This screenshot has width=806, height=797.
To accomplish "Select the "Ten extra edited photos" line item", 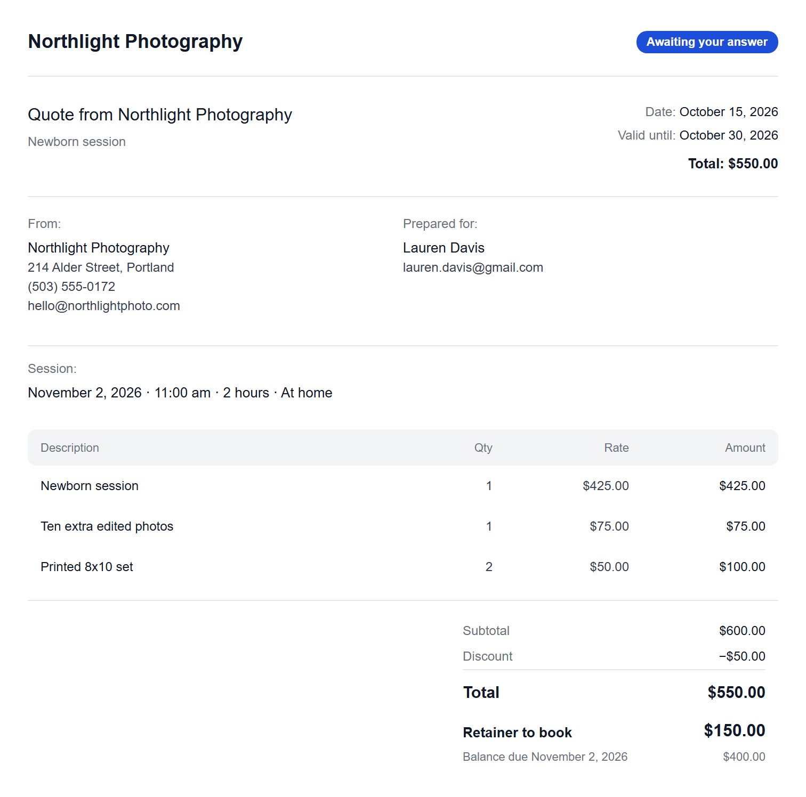I will 107,526.
